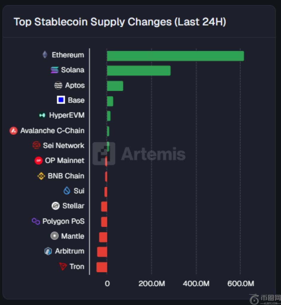Click the Base blue square icon
Screen dimensions: 281x305
pos(61,100)
